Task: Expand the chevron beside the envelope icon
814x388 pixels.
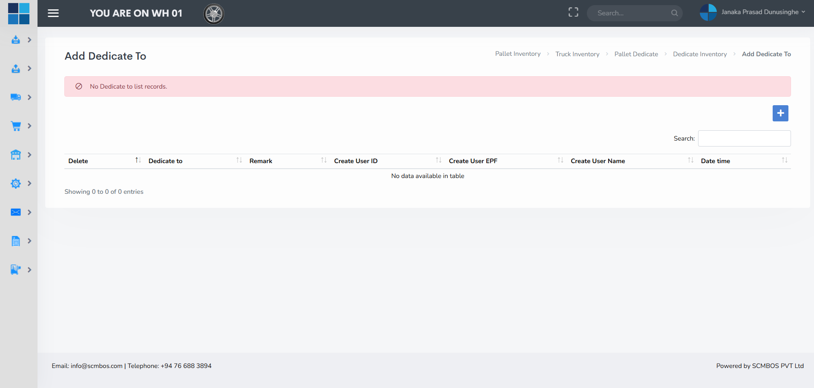Action: [x=29, y=212]
